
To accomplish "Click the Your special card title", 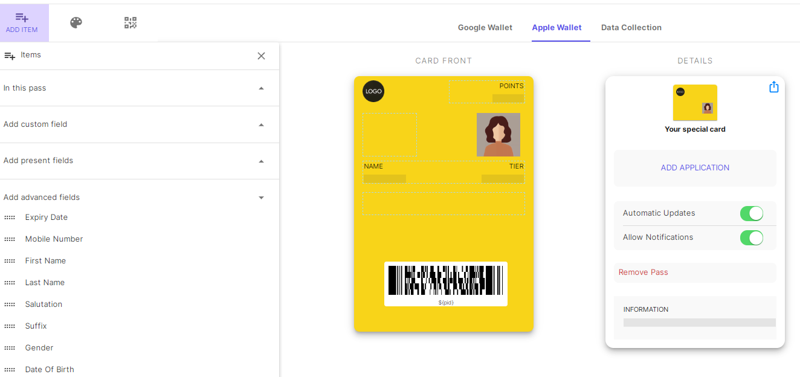I will click(695, 129).
